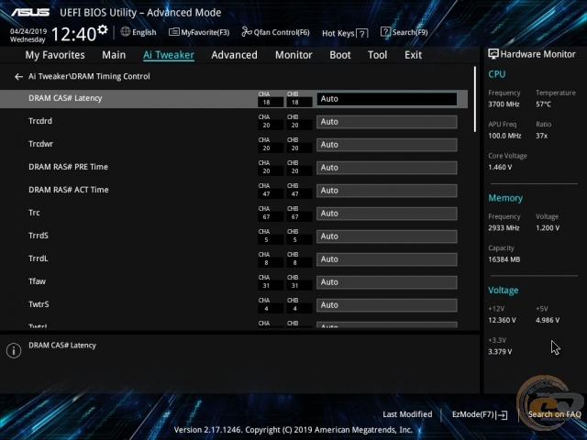Viewport: 587px width, 440px height.
Task: Select the Trcdwr row label
Action: 40,144
